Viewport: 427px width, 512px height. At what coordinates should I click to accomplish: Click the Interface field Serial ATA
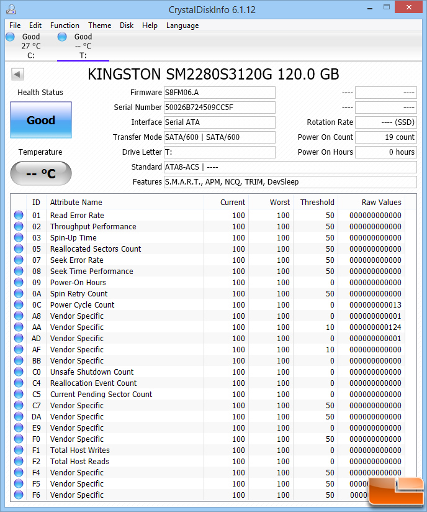click(x=220, y=122)
